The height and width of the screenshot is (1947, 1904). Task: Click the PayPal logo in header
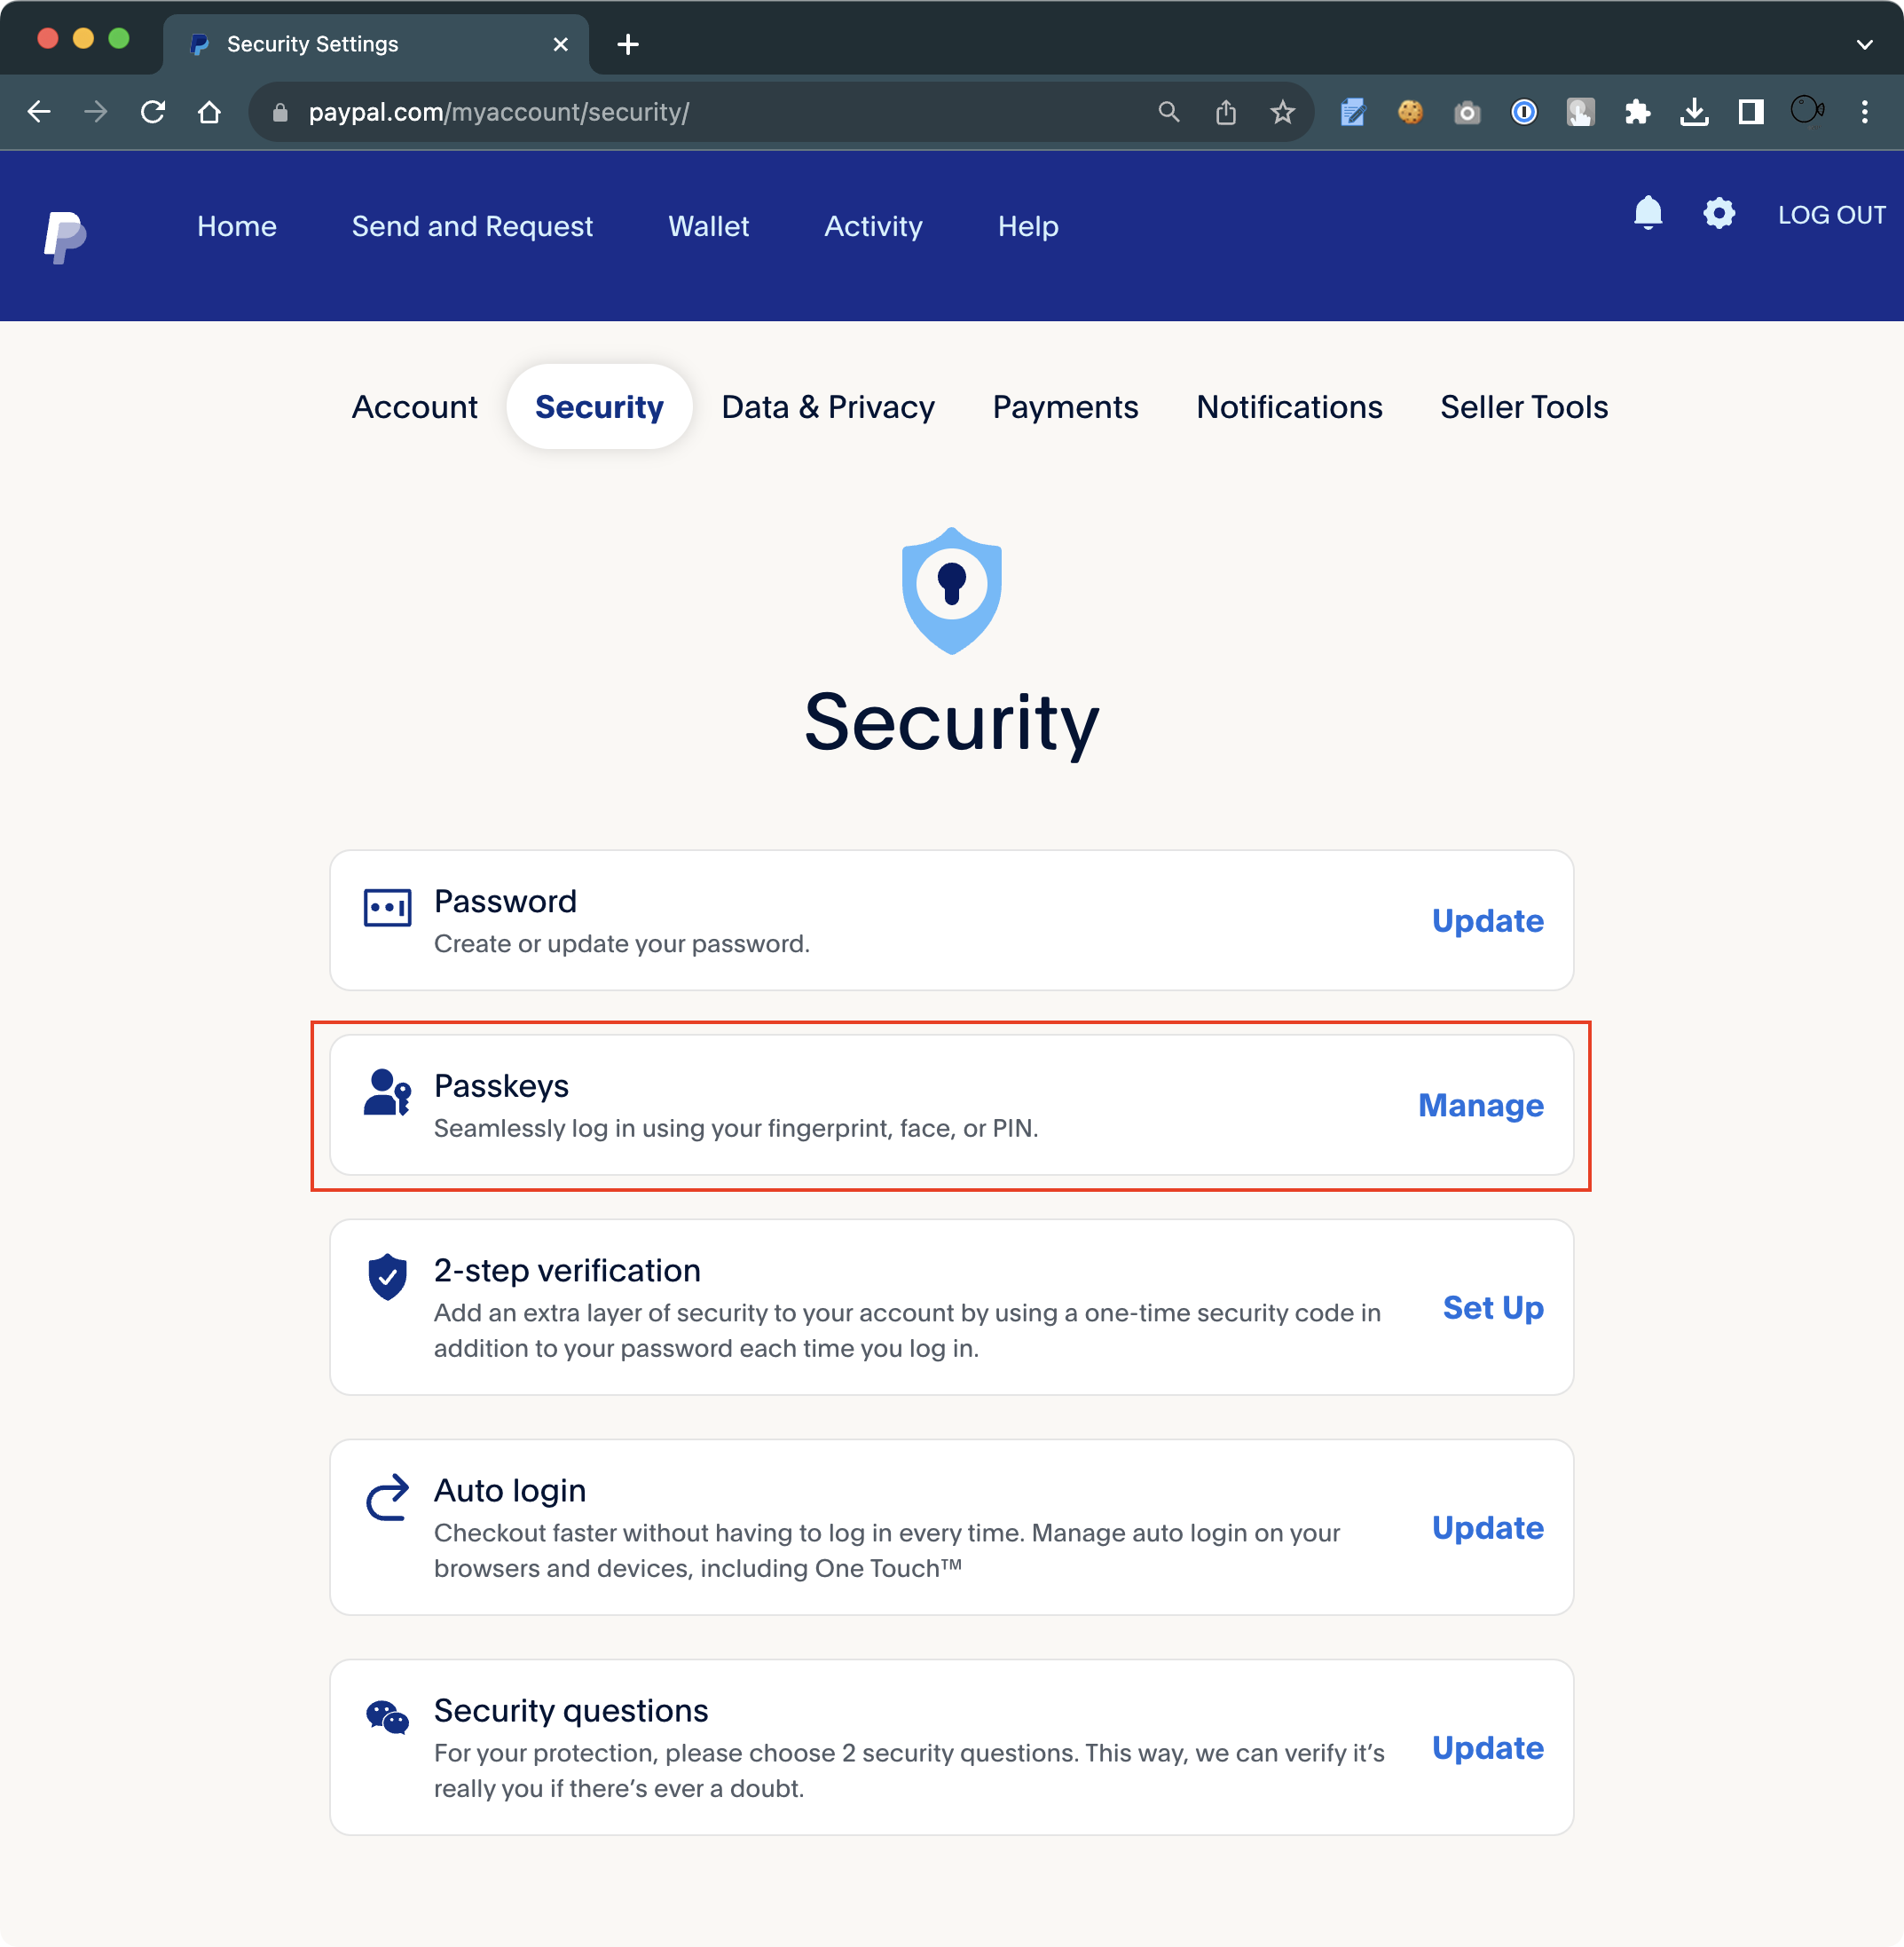(65, 237)
